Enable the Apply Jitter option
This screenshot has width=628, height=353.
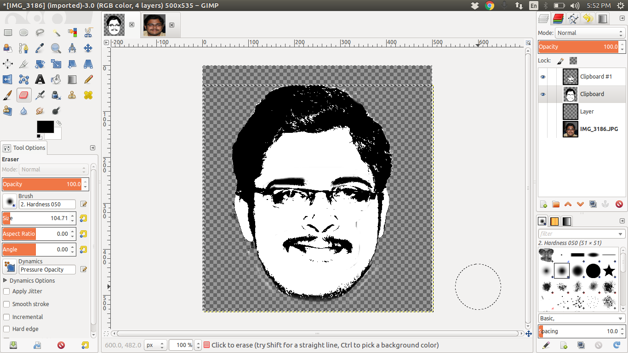coord(6,291)
